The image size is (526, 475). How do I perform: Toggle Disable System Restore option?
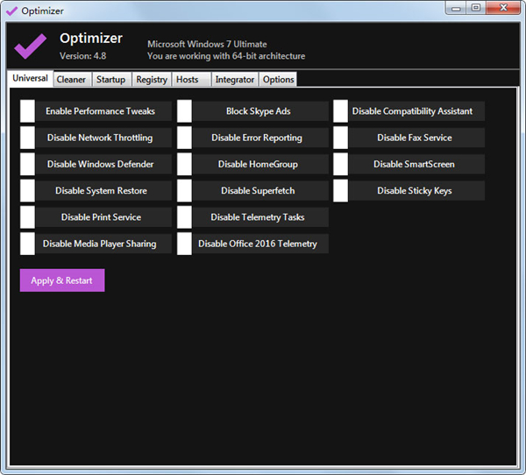point(28,190)
